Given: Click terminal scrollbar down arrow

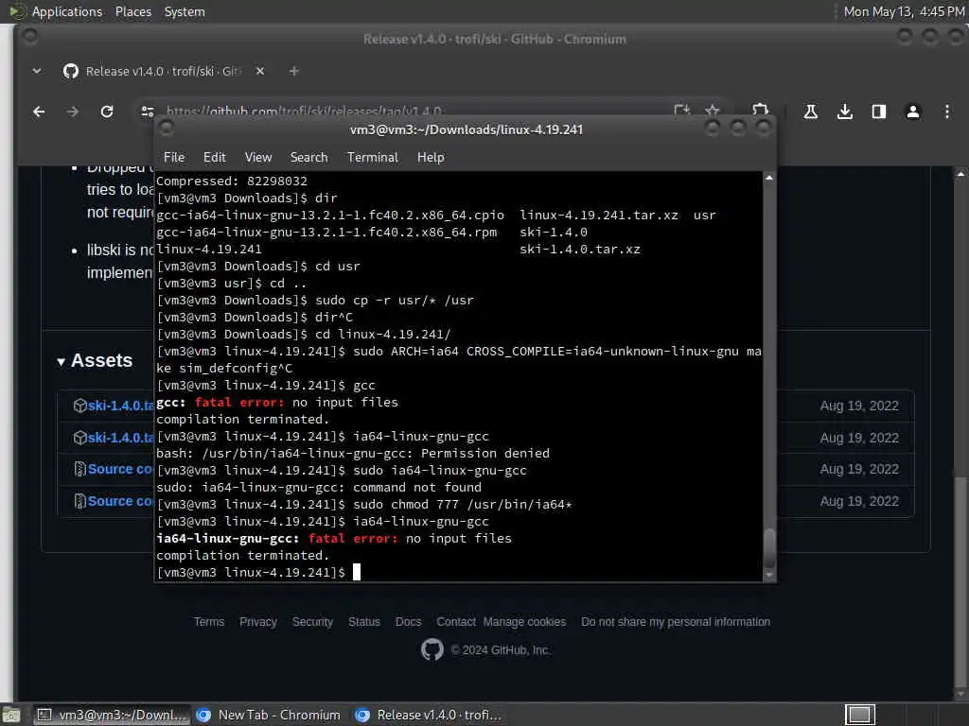Looking at the screenshot, I should (769, 575).
